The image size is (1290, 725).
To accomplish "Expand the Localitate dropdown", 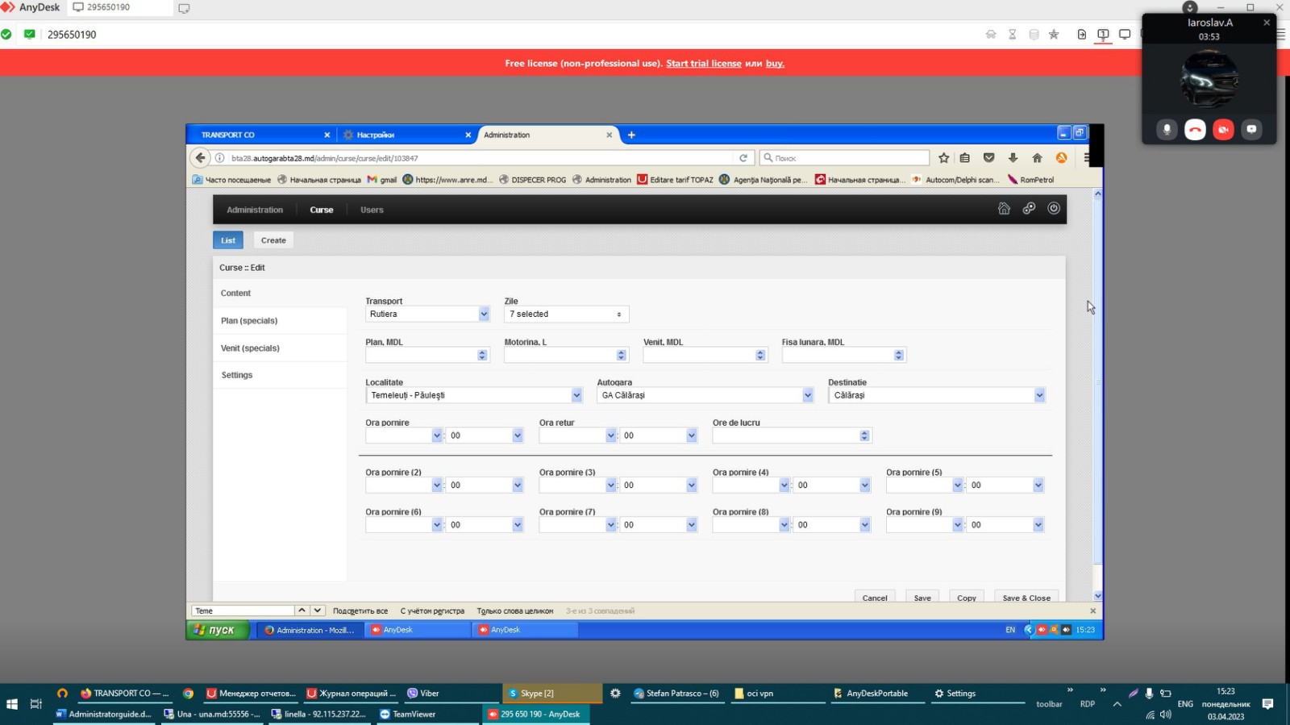I will [474, 395].
